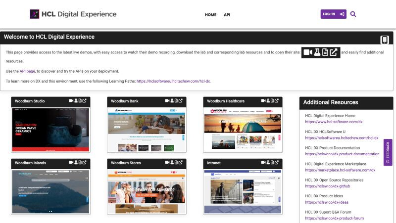This screenshot has width=396, height=223.
Task: Open the search magnifier icon
Action: (x=353, y=14)
